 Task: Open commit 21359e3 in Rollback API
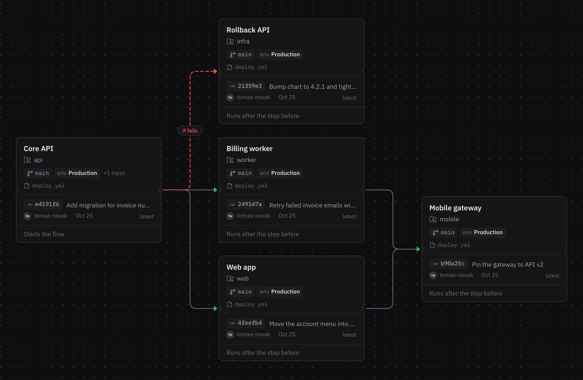point(246,86)
